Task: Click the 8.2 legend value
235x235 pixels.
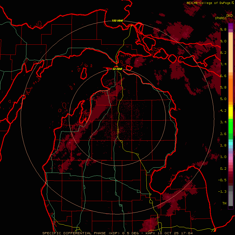Action: (223, 52)
